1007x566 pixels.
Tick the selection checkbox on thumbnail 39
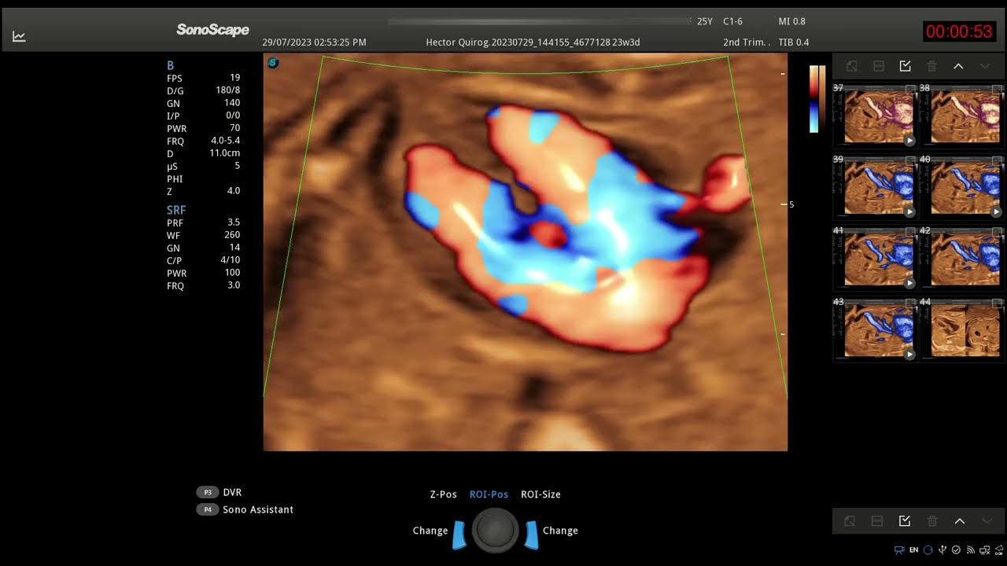coord(910,160)
